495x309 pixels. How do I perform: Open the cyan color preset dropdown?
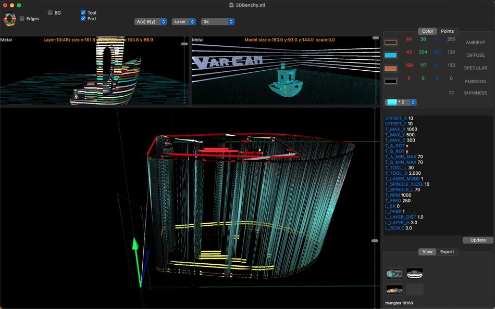401,102
